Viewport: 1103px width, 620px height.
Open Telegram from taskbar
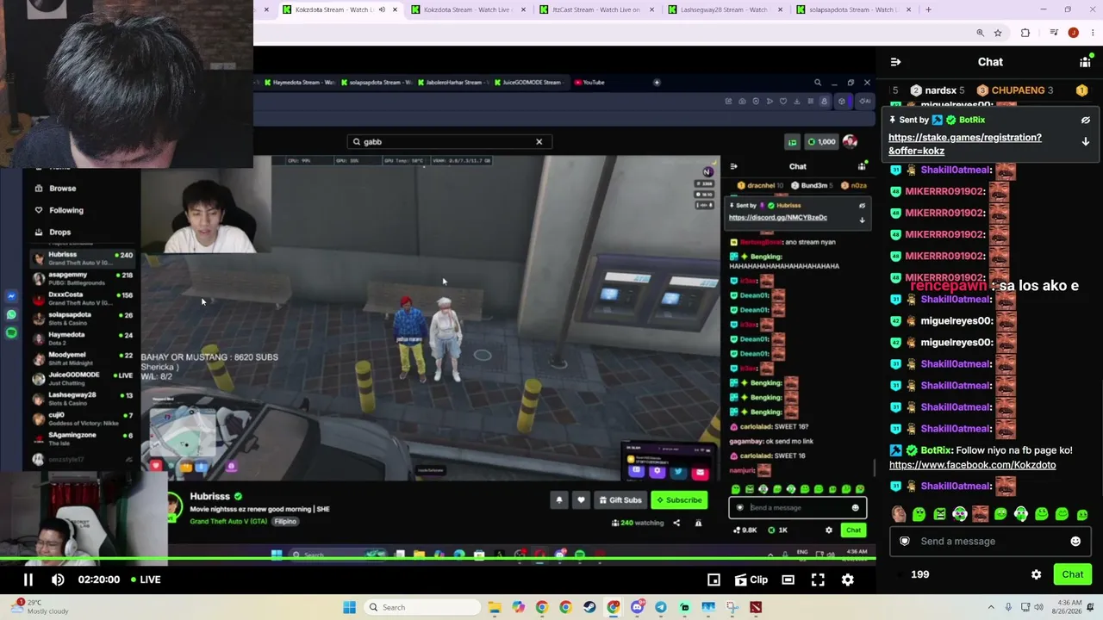[661, 607]
